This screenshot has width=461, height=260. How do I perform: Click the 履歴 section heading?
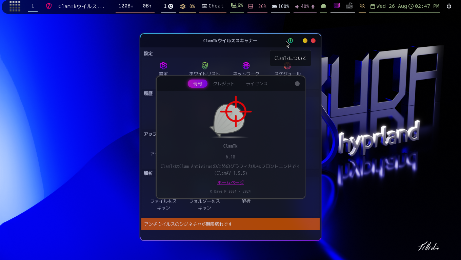148,93
